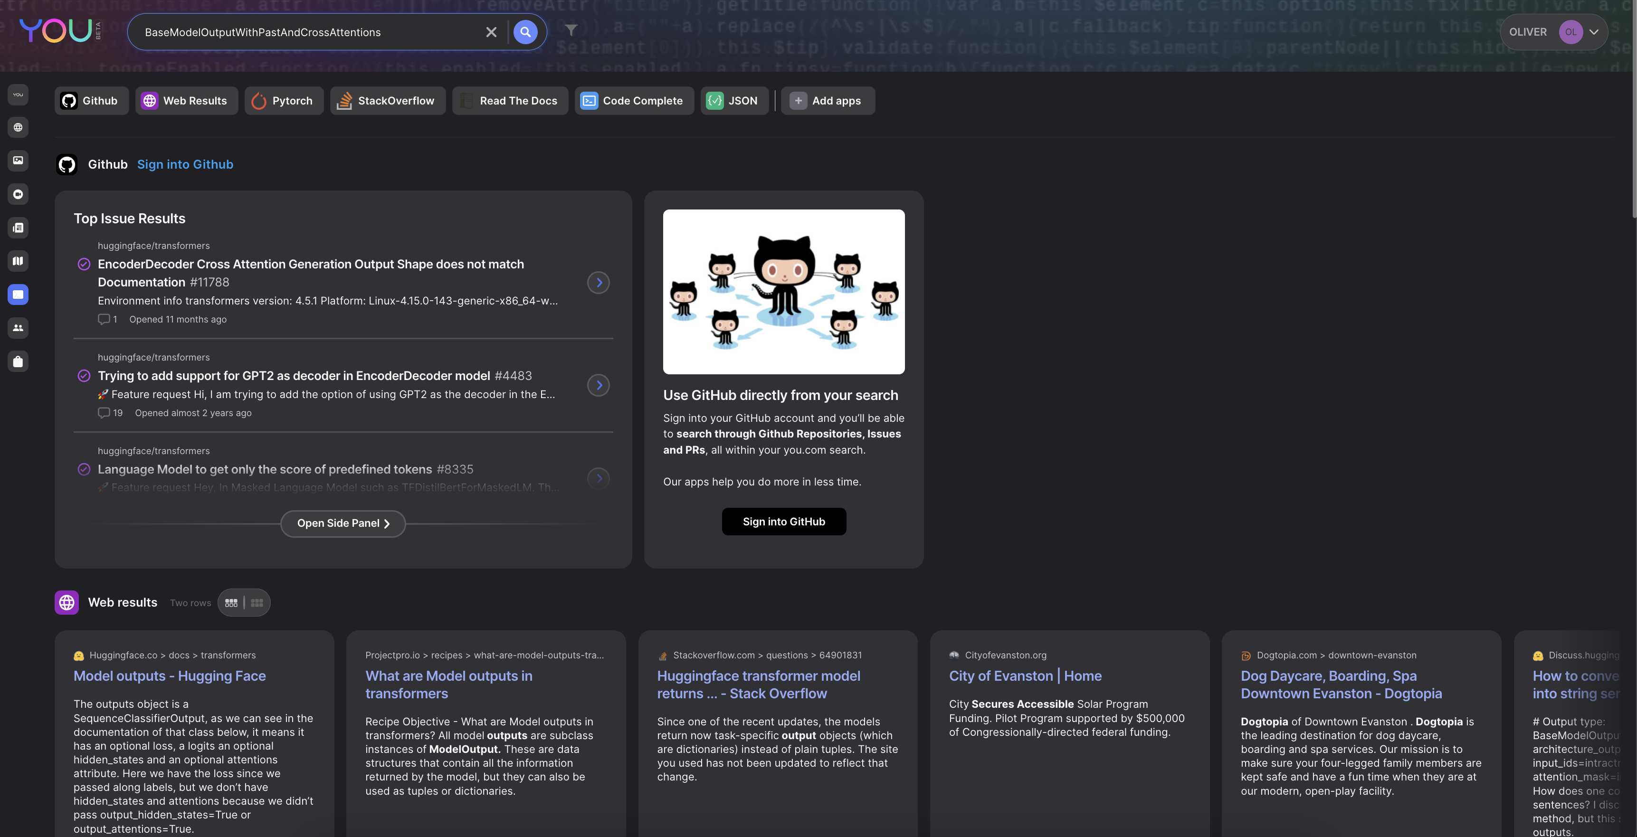Expand arrow for issue #11788
The height and width of the screenshot is (837, 1637).
pyautogui.click(x=599, y=282)
